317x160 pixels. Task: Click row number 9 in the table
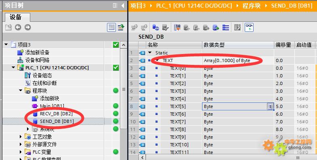pyautogui.click(x=131, y=114)
